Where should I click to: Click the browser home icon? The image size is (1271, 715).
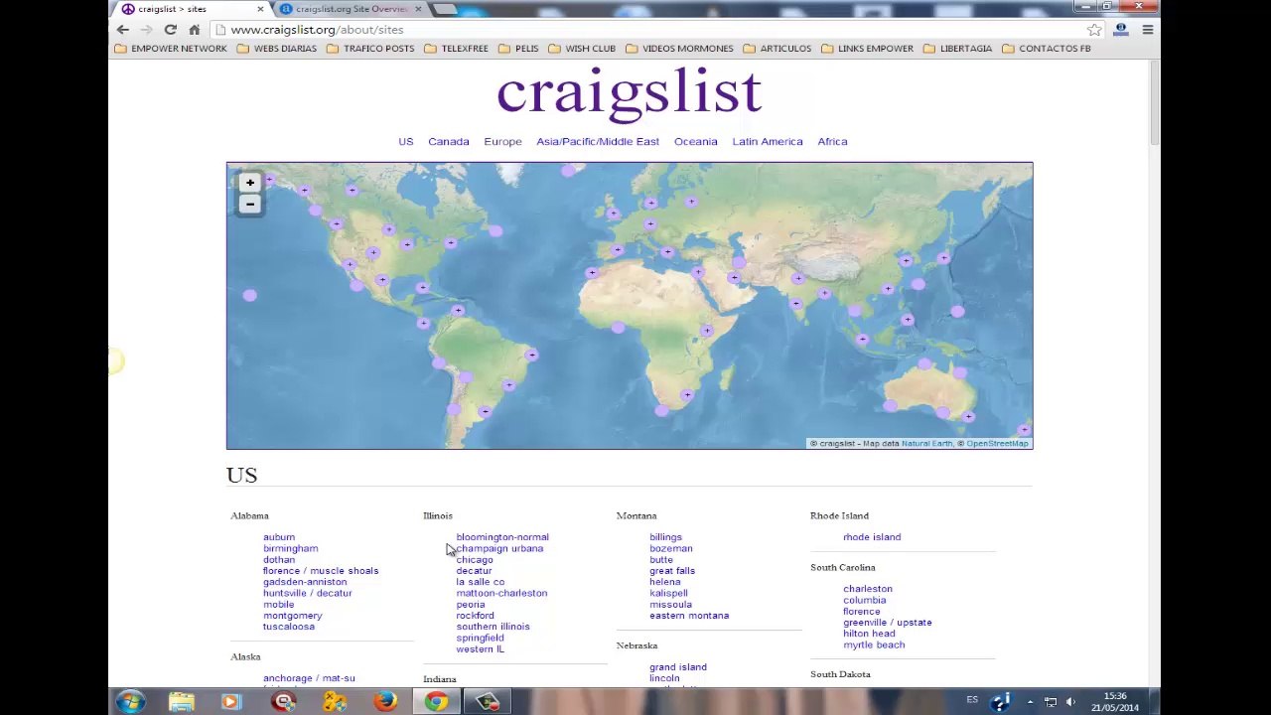point(195,30)
